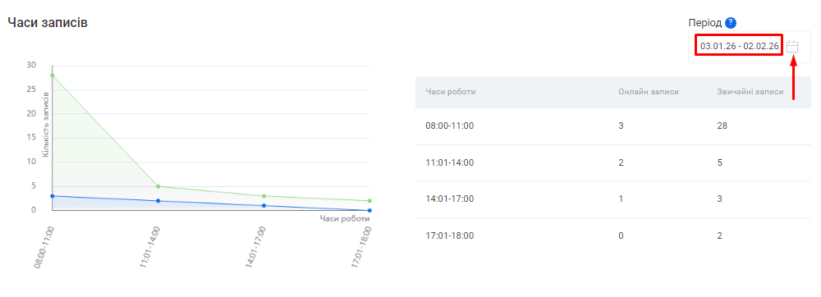The height and width of the screenshot is (297, 821).
Task: Click blue chart point at 17:01-18:00
Action: pos(369,210)
